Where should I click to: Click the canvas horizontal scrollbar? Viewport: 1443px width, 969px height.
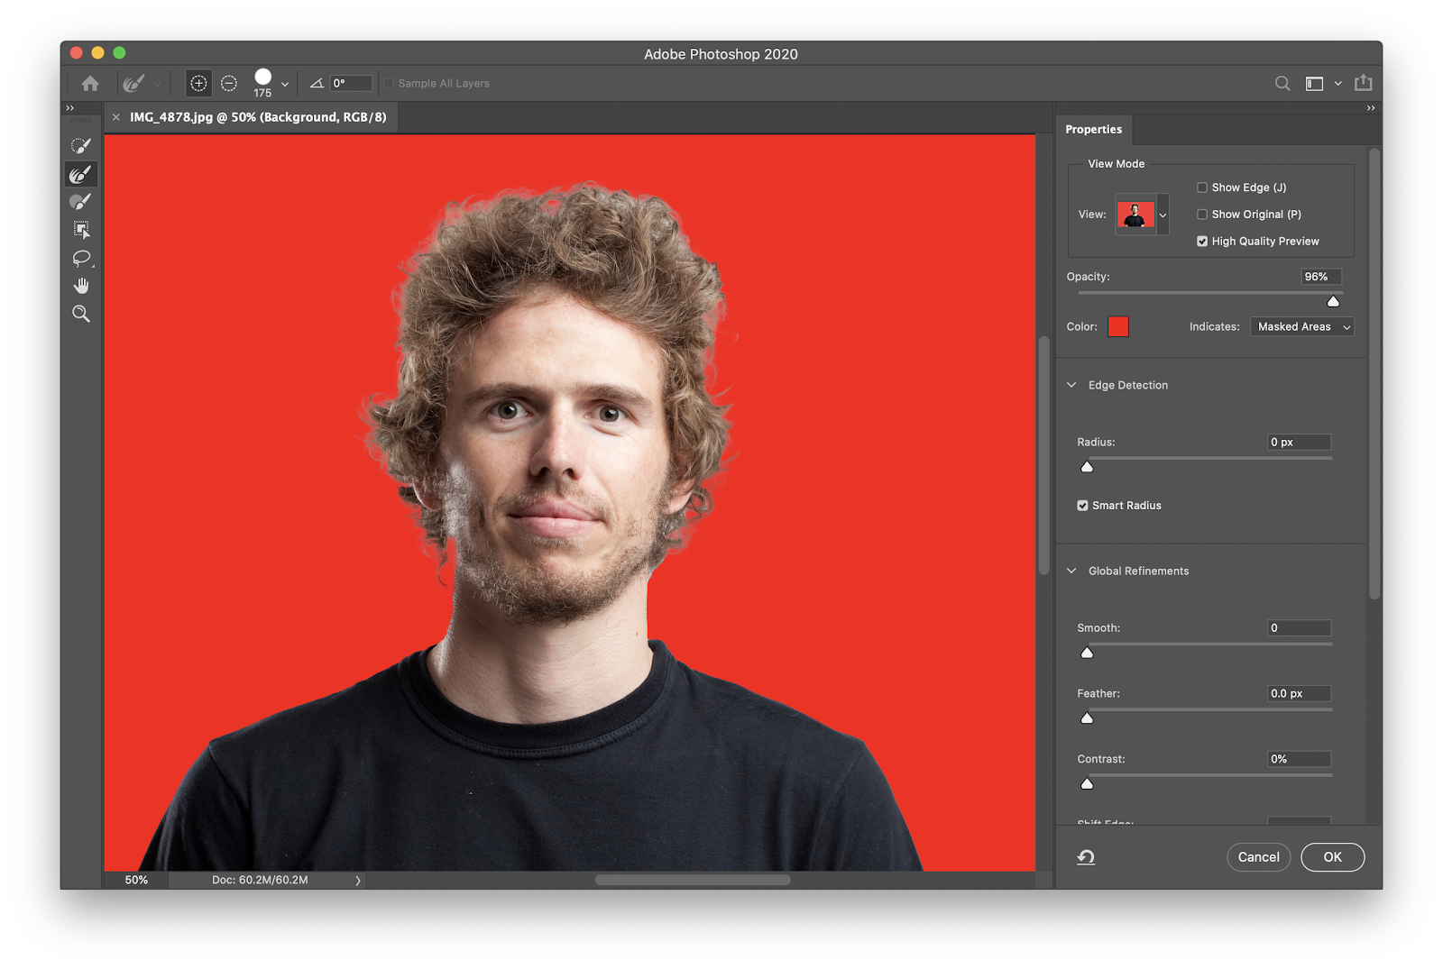(693, 881)
